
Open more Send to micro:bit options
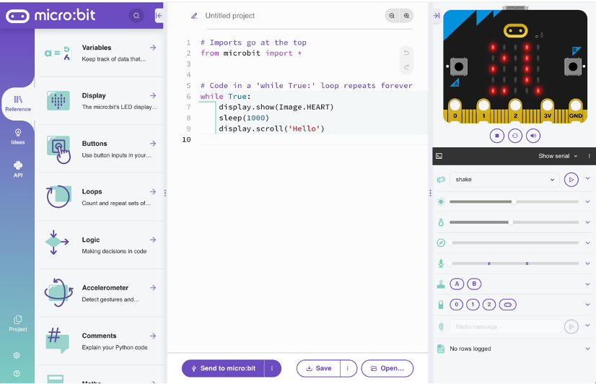point(272,368)
